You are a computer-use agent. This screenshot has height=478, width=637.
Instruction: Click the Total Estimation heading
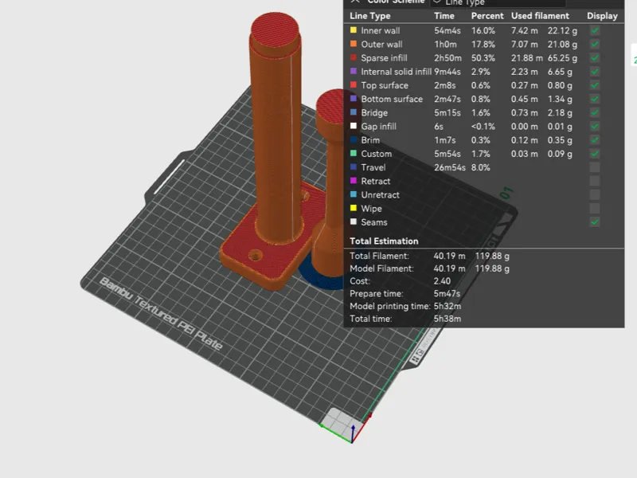pos(384,241)
